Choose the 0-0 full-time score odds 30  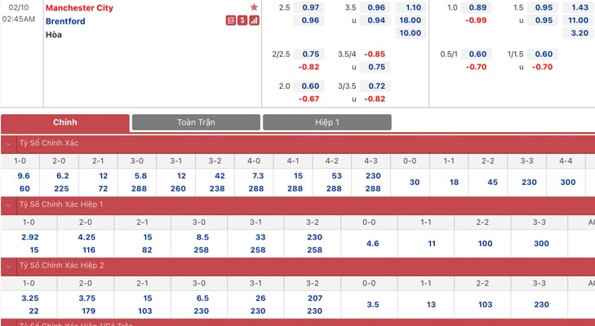(415, 183)
